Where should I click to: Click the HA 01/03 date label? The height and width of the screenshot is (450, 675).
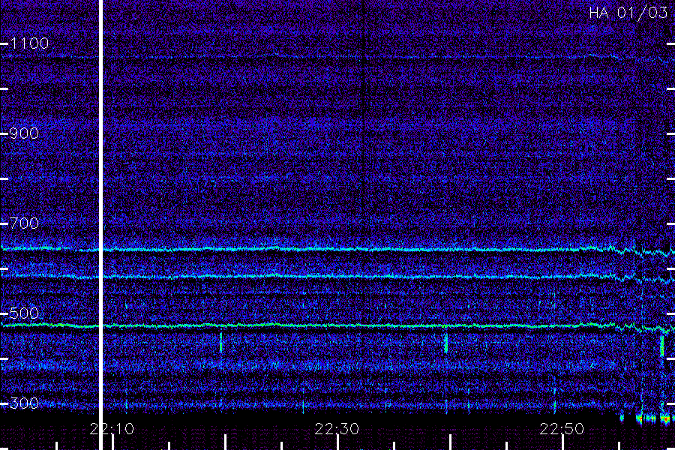click(x=628, y=13)
